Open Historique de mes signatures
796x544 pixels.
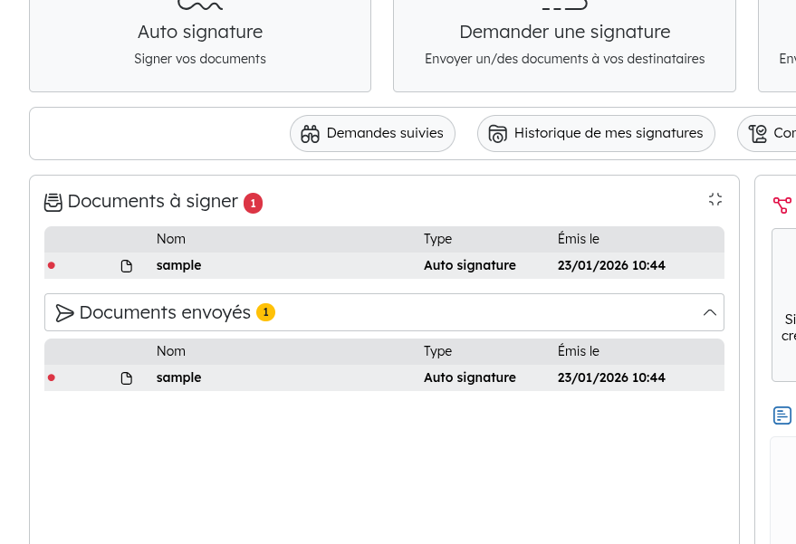pos(596,133)
